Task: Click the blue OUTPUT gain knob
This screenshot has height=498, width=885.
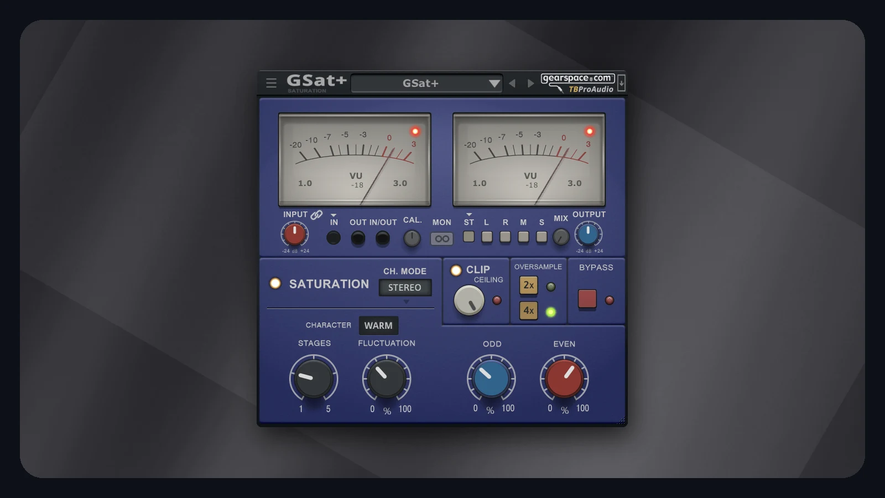Action: pos(588,235)
